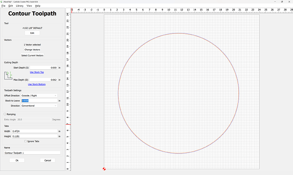293x175 pixels.
Task: Click the red origin marker on canvas
Action: pyautogui.click(x=104, y=169)
